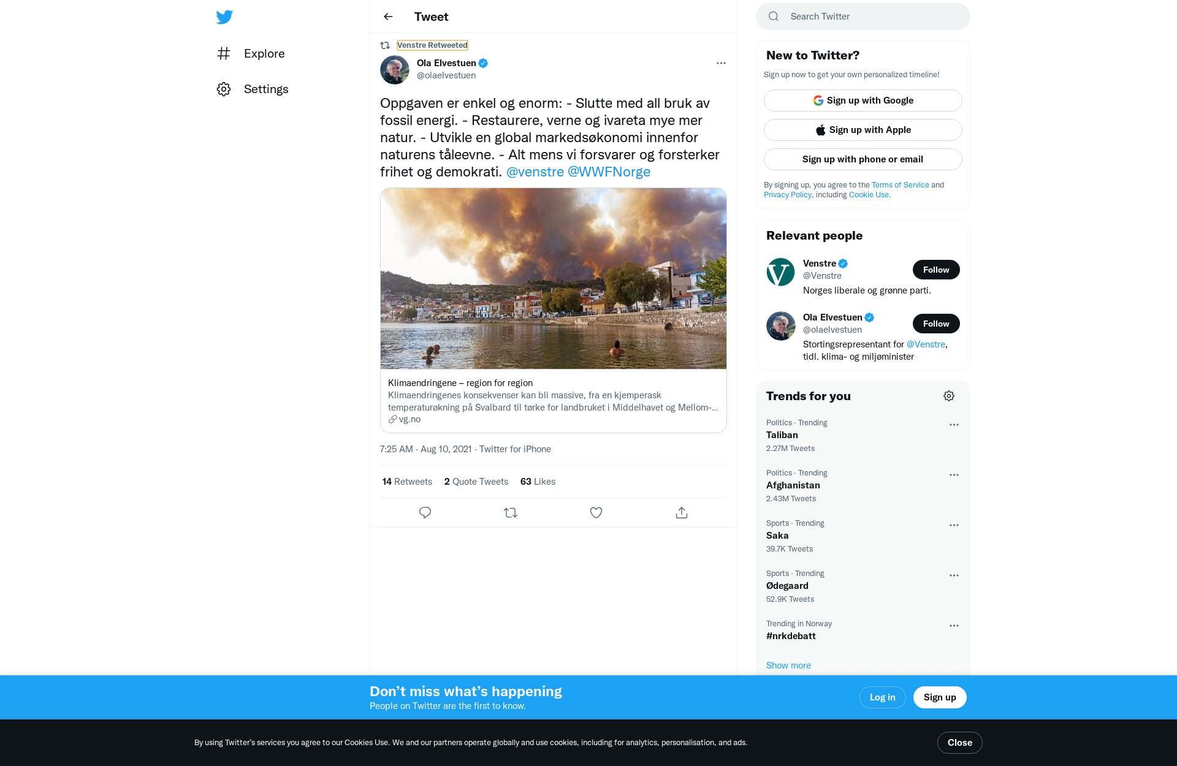Image resolution: width=1177 pixels, height=766 pixels.
Task: Click the verified badge next to Ola Elvestuen's tweet name
Action: pyautogui.click(x=483, y=63)
